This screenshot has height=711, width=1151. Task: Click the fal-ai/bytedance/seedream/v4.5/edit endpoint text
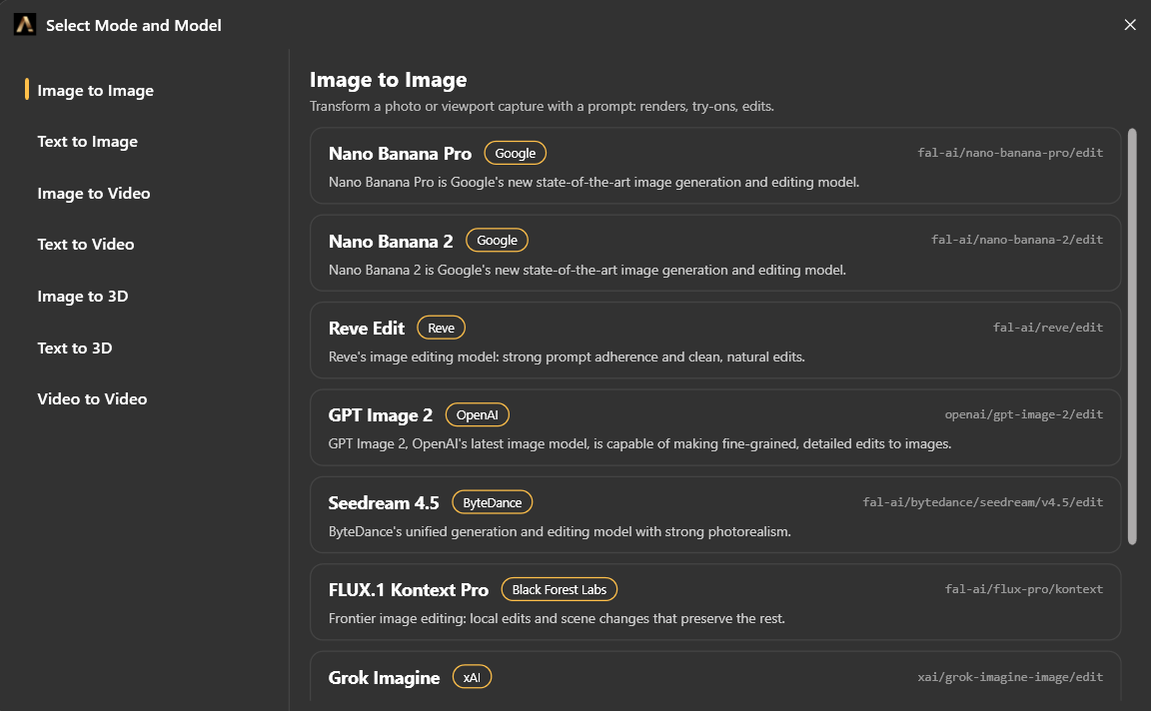pos(982,502)
